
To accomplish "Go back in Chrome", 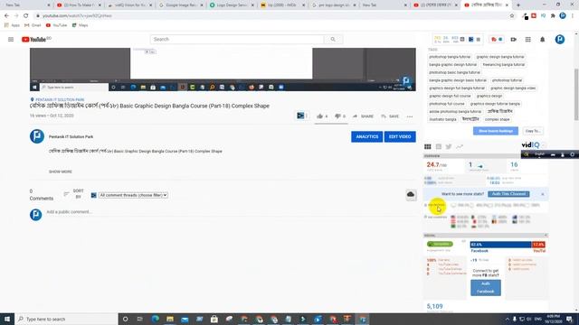I will (x=6, y=16).
